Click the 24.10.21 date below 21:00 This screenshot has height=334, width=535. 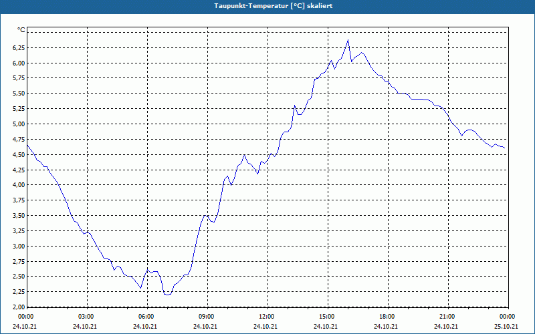pyautogui.click(x=446, y=326)
